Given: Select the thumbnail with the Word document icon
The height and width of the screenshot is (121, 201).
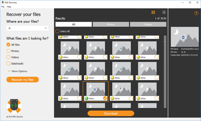Looking at the screenshot, I should pos(96,89).
